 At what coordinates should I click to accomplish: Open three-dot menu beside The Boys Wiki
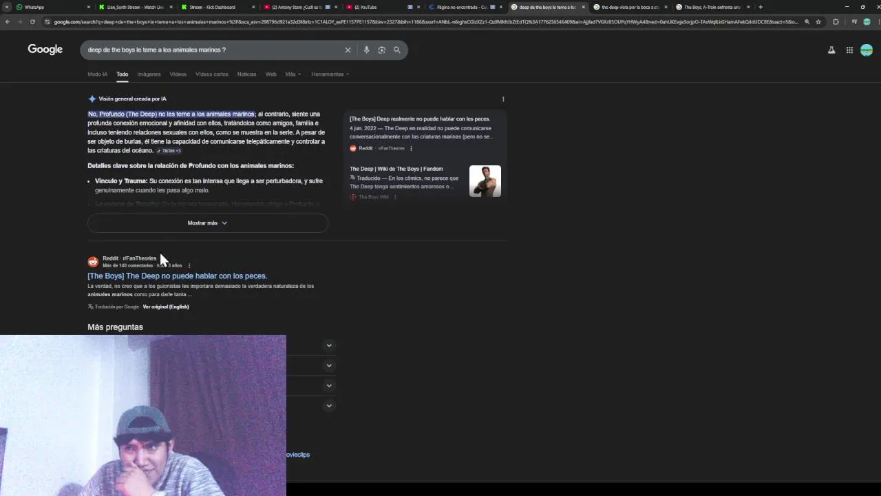coord(394,197)
